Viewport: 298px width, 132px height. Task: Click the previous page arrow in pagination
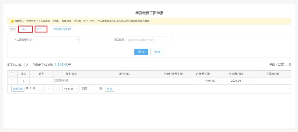(x=42, y=89)
